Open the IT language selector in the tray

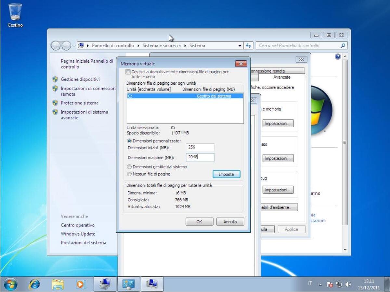(x=310, y=283)
